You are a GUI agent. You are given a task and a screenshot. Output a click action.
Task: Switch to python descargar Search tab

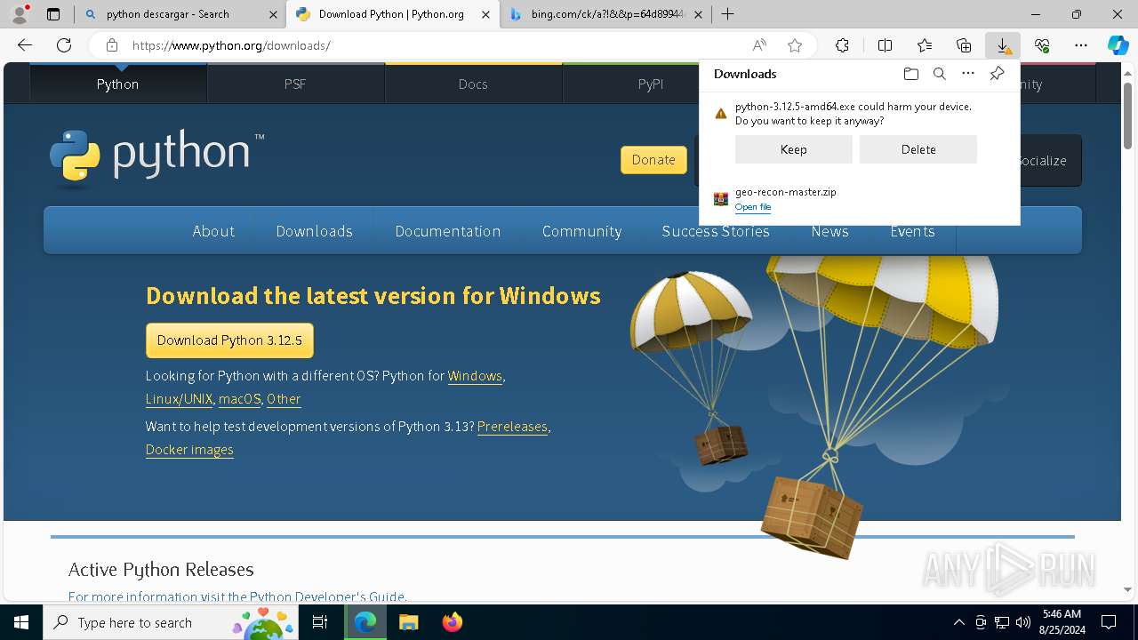(x=180, y=14)
